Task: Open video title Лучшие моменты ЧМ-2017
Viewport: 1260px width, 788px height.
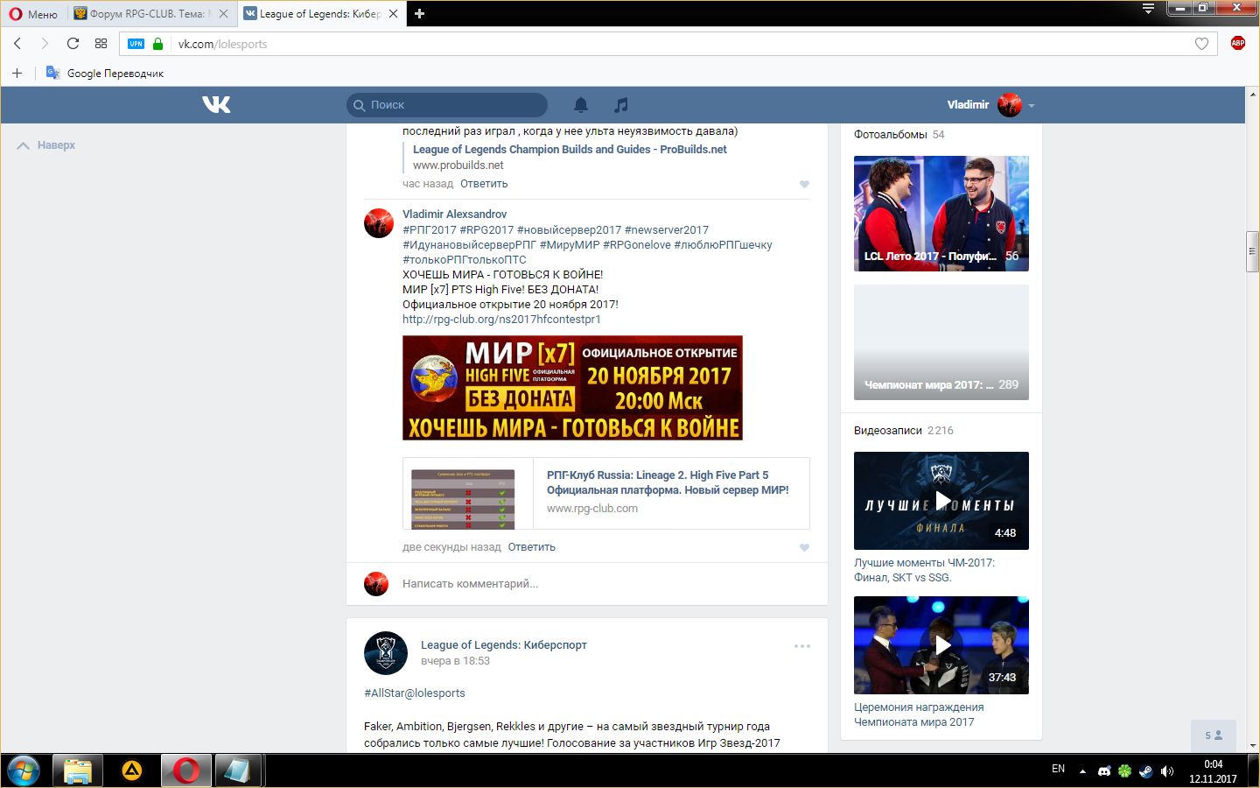Action: point(924,570)
